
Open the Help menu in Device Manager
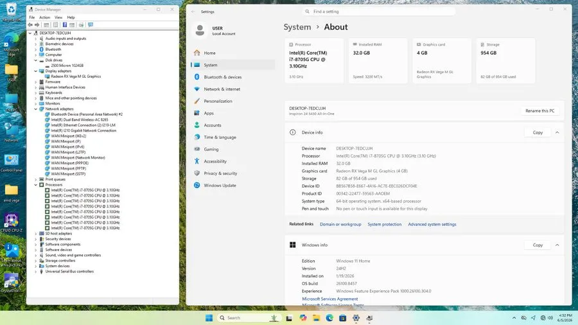[71, 17]
